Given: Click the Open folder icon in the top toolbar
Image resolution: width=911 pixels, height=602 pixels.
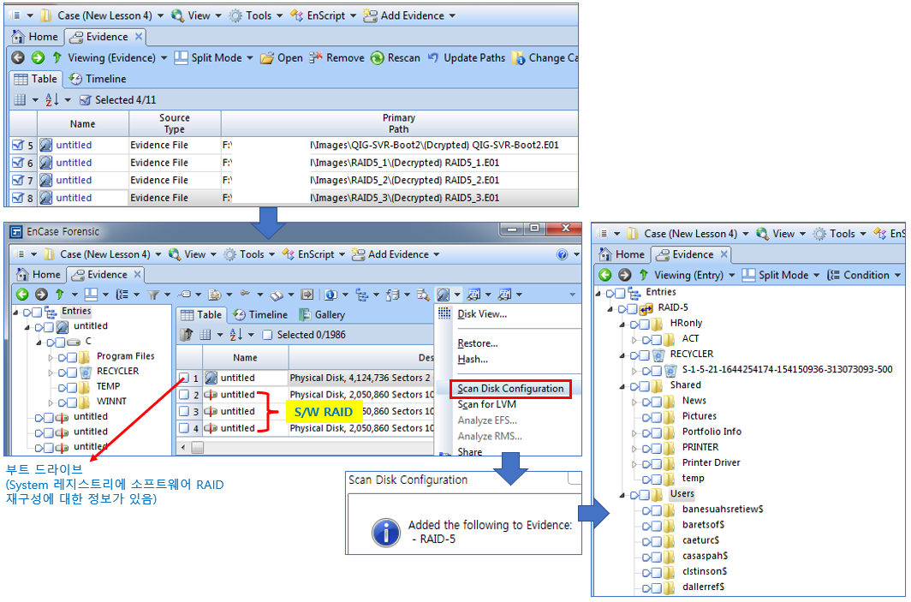Looking at the screenshot, I should click(x=266, y=57).
